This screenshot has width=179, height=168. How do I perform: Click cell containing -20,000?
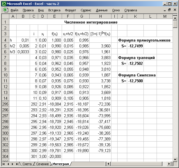54,156
